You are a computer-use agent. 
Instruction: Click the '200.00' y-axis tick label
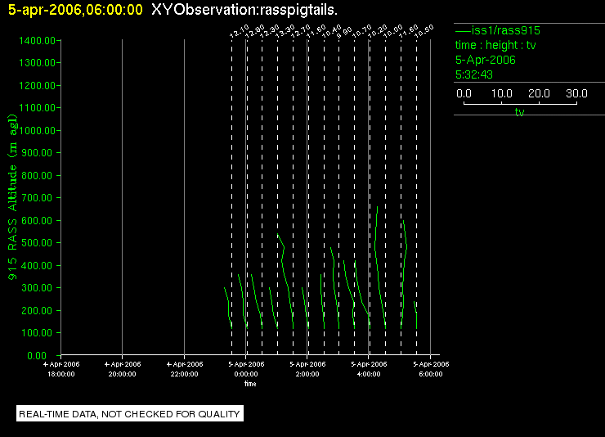click(x=37, y=310)
